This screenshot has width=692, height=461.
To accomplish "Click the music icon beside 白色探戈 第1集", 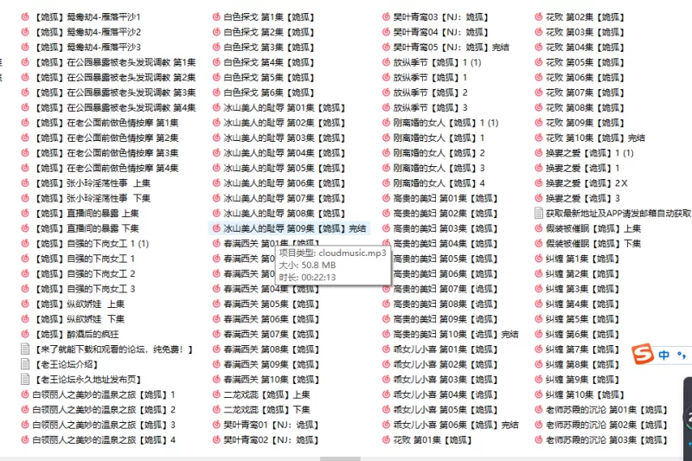I will (x=215, y=17).
